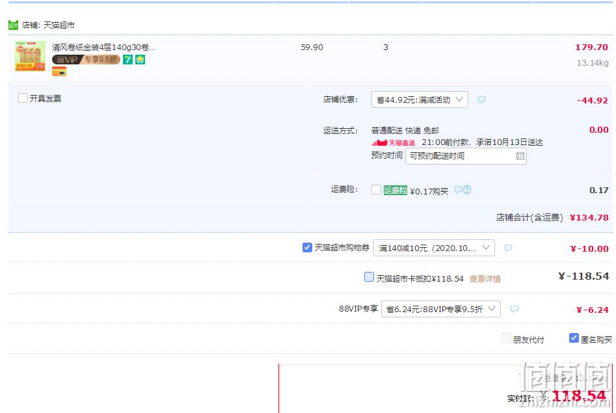Click the 普通配送 快递 免邮 shipping text

point(405,131)
